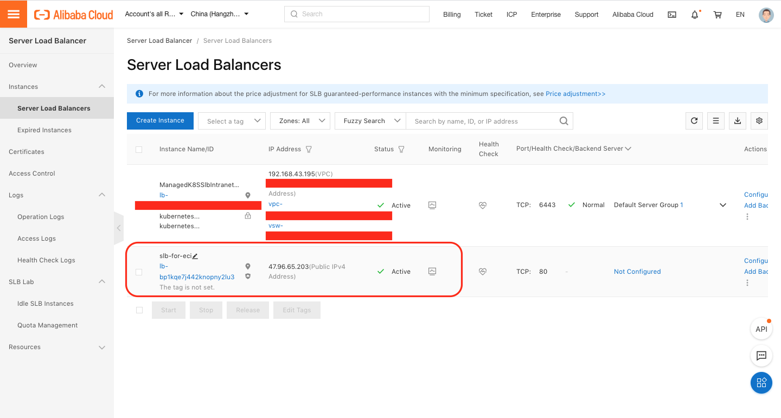Tick the checkbox beside the Start button
The image size is (781, 418).
(x=139, y=310)
